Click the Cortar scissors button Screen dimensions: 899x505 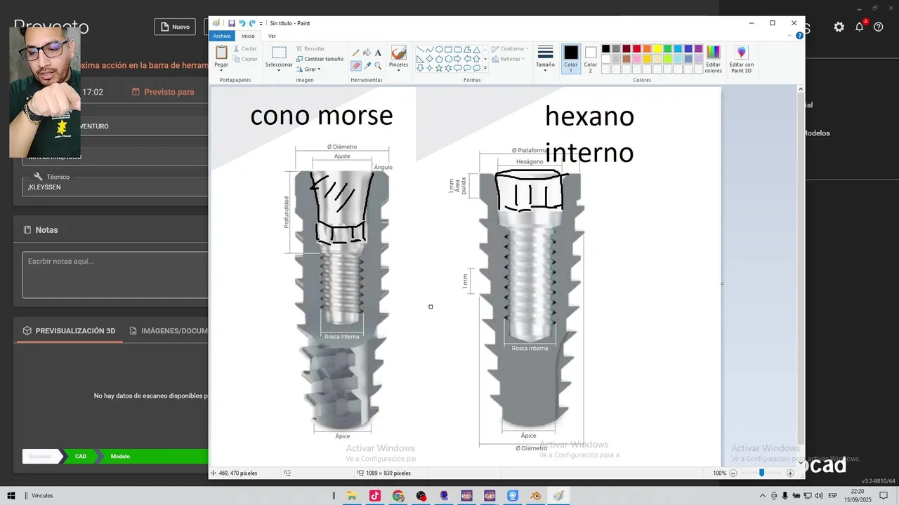click(x=244, y=49)
